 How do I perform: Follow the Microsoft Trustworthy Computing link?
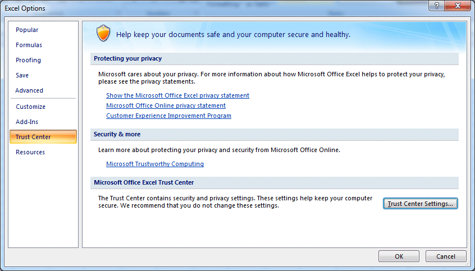pos(155,164)
